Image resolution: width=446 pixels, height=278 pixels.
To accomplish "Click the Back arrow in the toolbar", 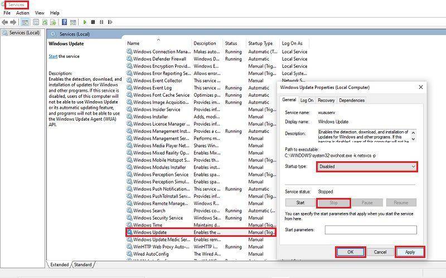I will pos(5,22).
